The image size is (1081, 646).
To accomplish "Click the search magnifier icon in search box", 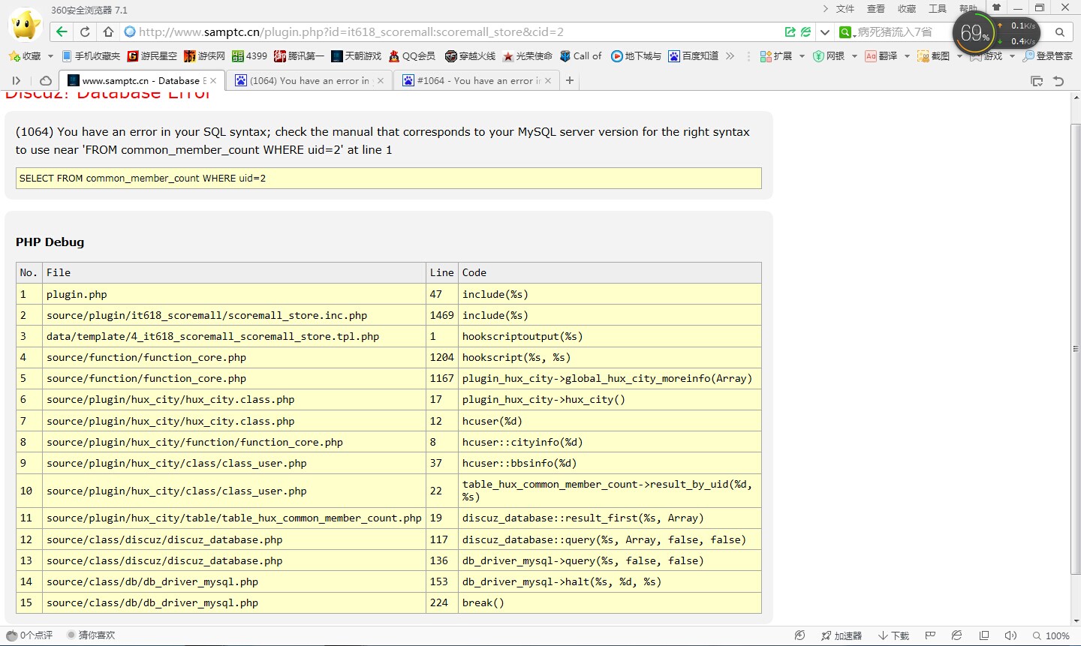I will tap(1059, 32).
